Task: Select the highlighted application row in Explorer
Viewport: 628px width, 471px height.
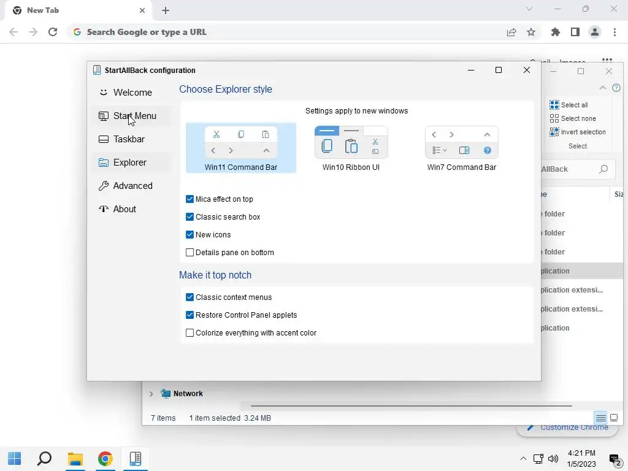Action: point(581,270)
